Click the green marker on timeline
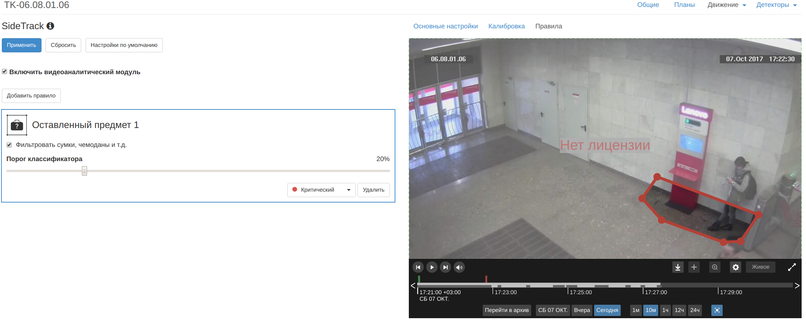806x320 pixels. [x=419, y=279]
